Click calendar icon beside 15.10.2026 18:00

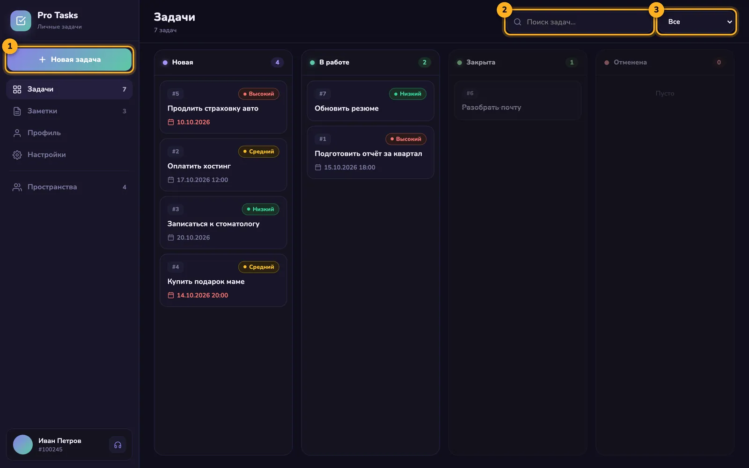318,167
